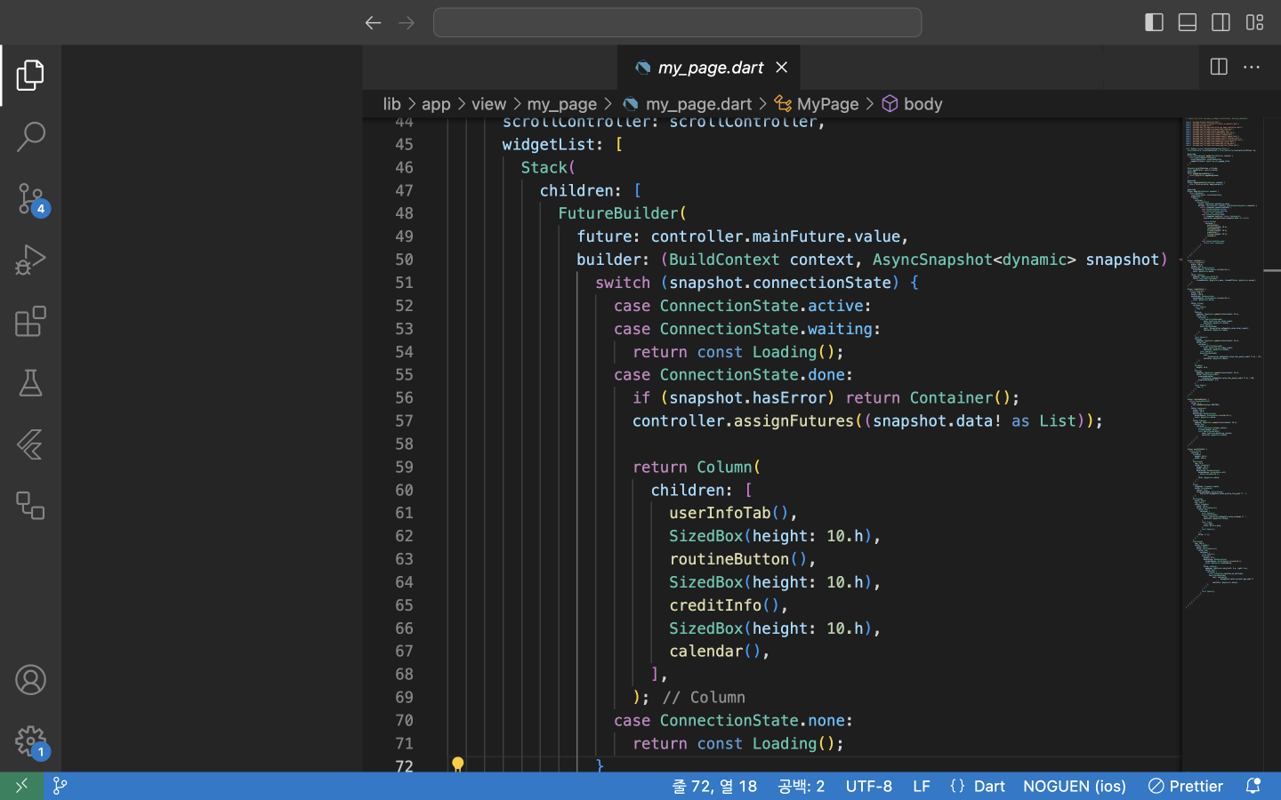Screen dimensions: 1281x800
Task: Go back with the left arrow
Action: click(x=373, y=22)
